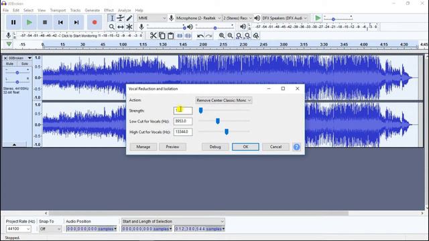Open the MME audio host dropdown

tap(152, 18)
